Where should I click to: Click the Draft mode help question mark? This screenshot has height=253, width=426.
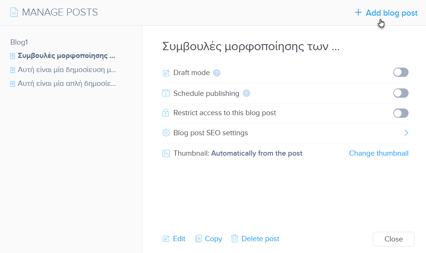pyautogui.click(x=217, y=73)
